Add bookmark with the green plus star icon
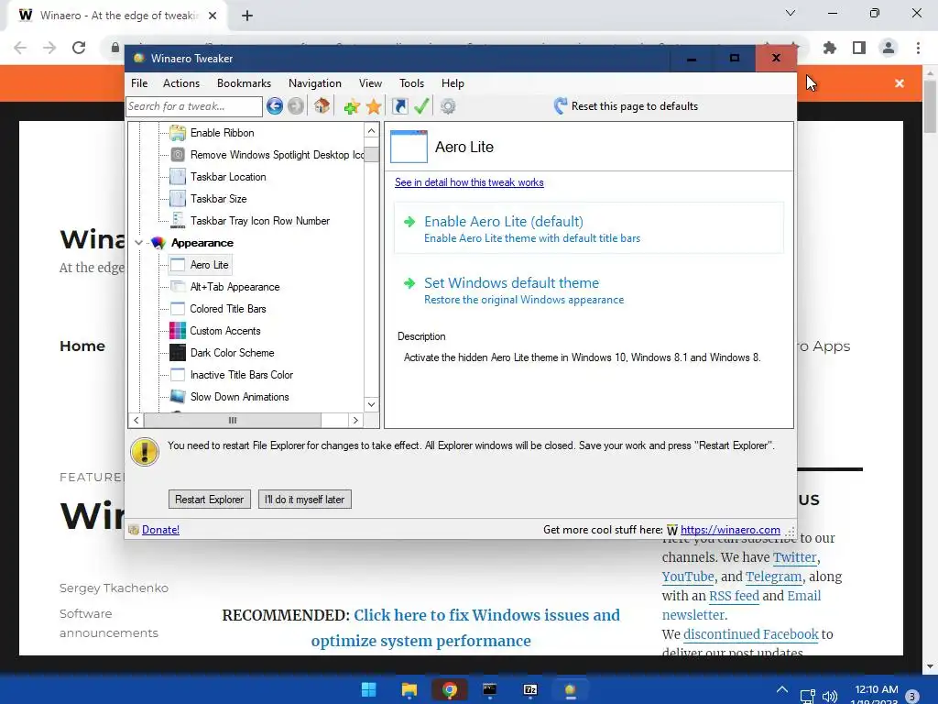The width and height of the screenshot is (938, 704). pos(352,106)
